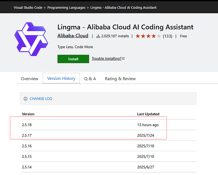The image size is (218, 175).
Task: Select the Version History tab
Action: tap(61, 78)
